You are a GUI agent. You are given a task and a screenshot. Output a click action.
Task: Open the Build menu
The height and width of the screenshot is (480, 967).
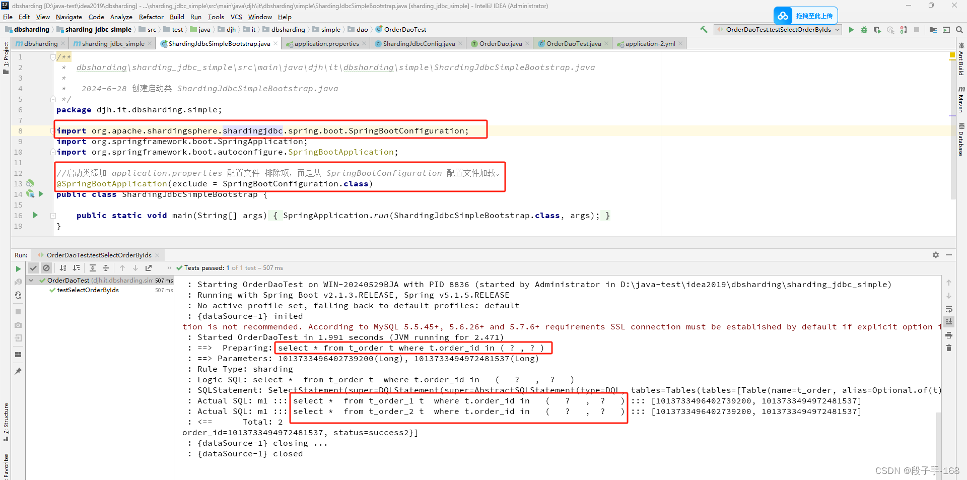(x=177, y=17)
